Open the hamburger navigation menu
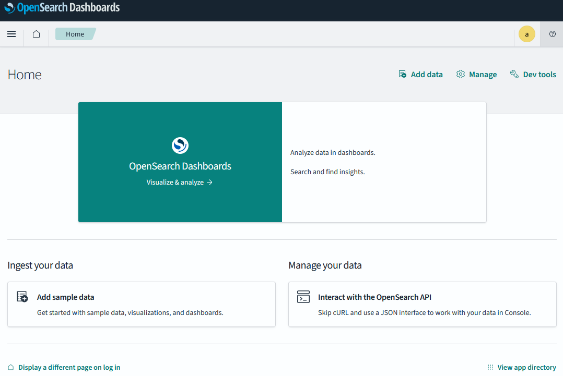563x376 pixels. pyautogui.click(x=11, y=34)
